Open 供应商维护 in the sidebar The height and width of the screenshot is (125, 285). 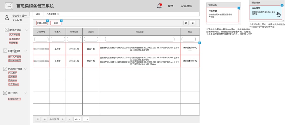pos(14,84)
